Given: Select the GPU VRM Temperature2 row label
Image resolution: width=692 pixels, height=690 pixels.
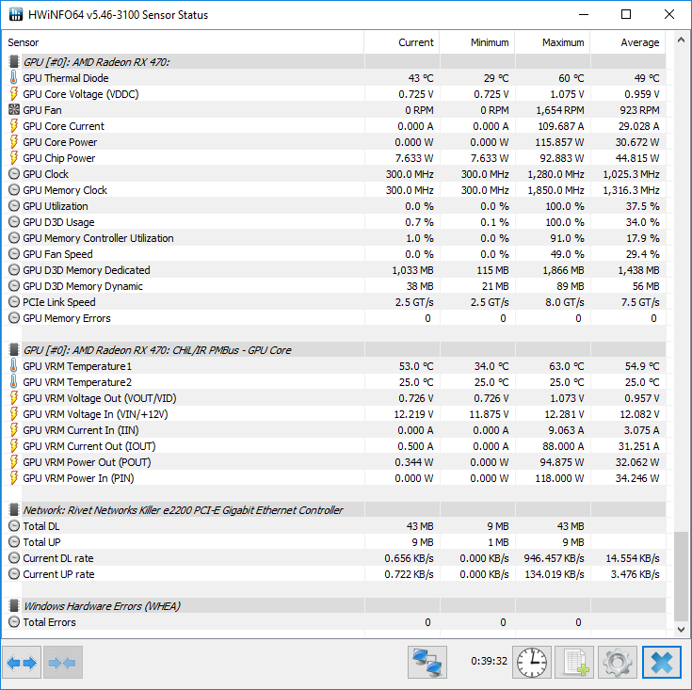Looking at the screenshot, I should pos(77,382).
